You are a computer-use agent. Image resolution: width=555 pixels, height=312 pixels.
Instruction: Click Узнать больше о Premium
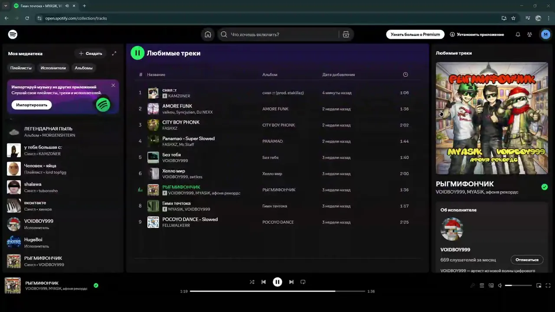point(415,34)
